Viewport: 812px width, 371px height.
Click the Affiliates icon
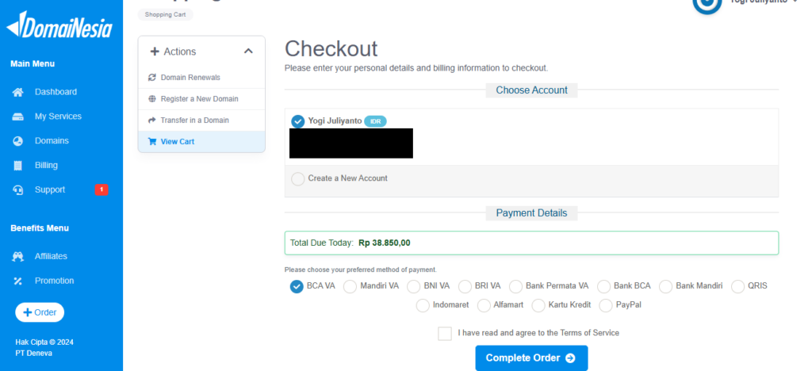tap(17, 257)
